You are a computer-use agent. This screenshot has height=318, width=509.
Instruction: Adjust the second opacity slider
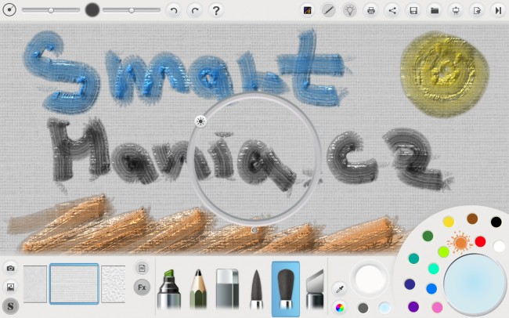(132, 10)
